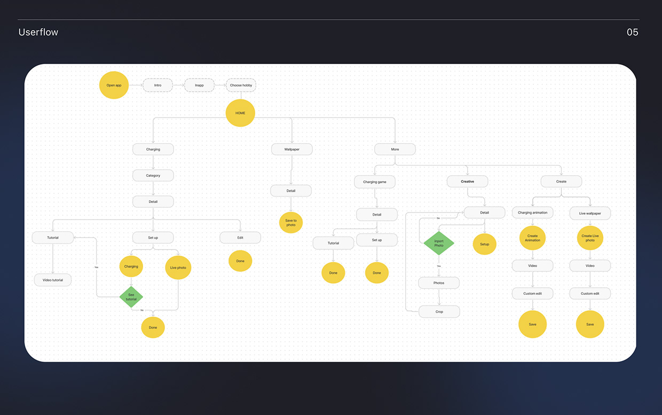Screen dimensions: 662x415
Task: Select the Detail box under Wallpaper
Action: pyautogui.click(x=291, y=191)
